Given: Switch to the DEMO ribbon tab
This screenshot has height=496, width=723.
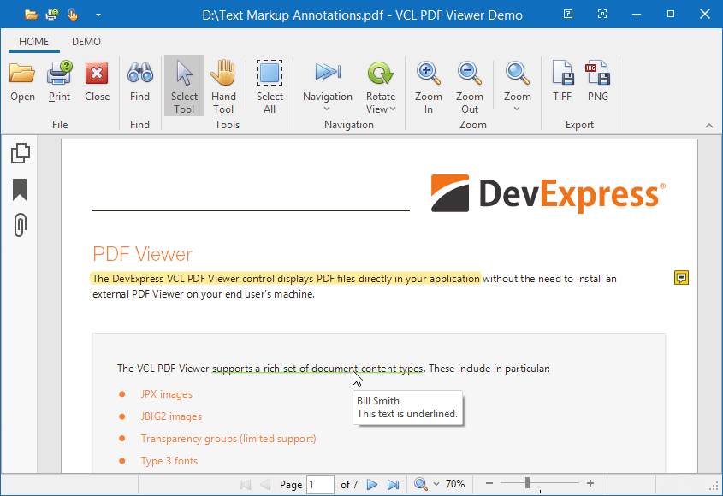Looking at the screenshot, I should tap(86, 42).
